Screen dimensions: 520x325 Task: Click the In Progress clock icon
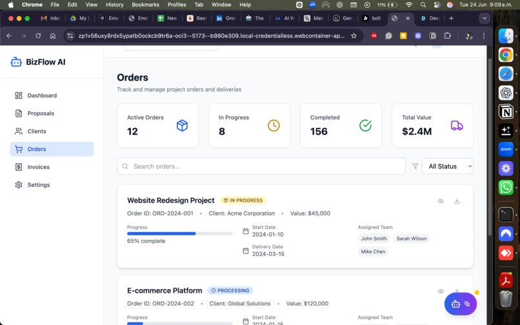(274, 126)
